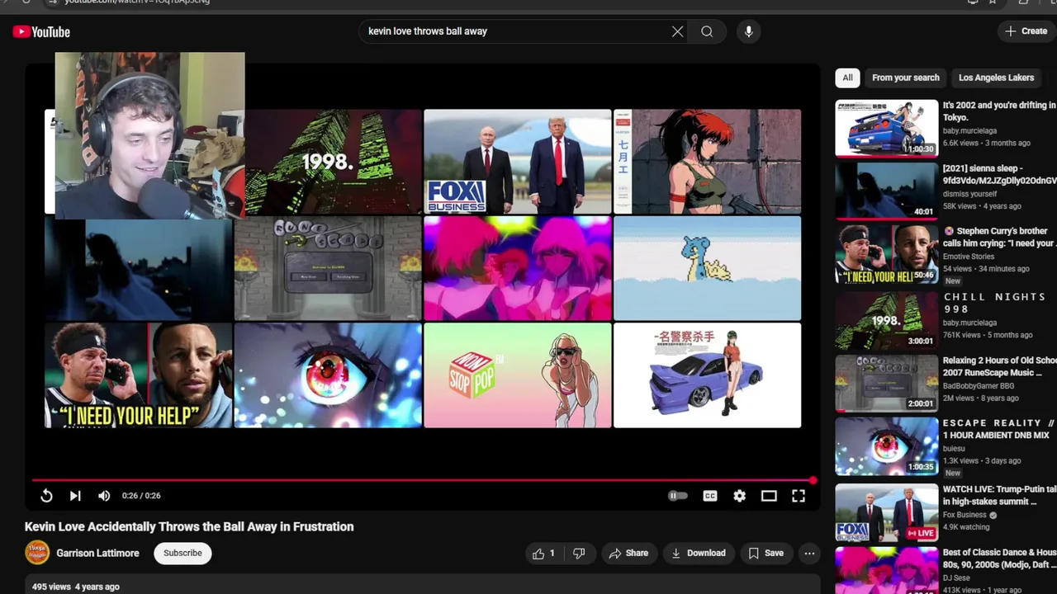This screenshot has width=1057, height=594.
Task: Open Garrison Lattimore channel avatar
Action: [x=37, y=553]
